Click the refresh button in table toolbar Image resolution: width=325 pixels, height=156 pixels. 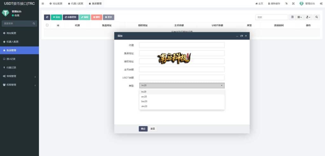coord(47,17)
